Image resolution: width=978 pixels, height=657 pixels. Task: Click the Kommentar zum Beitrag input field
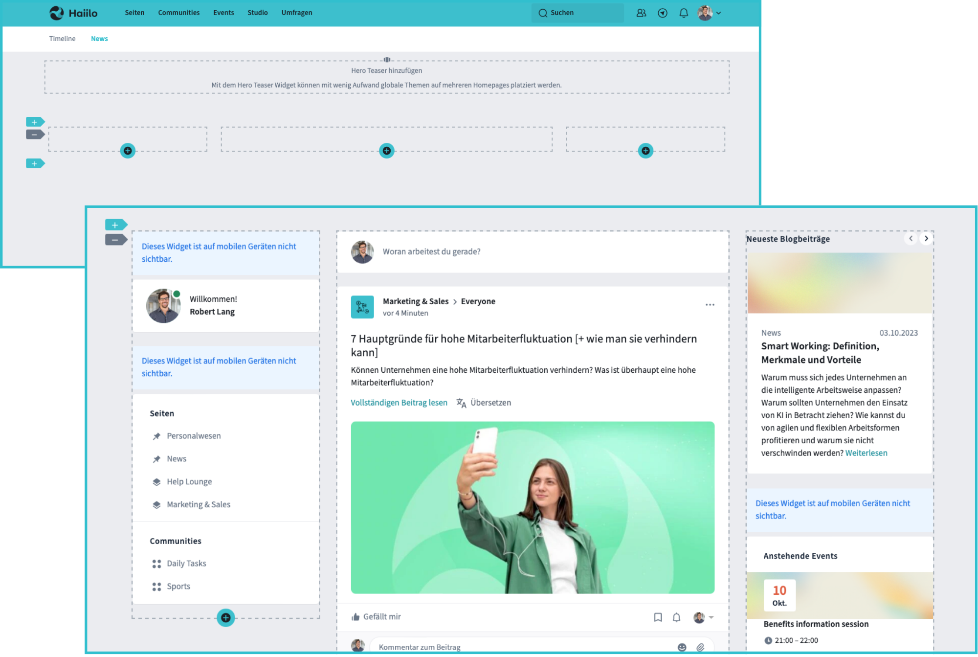(x=489, y=646)
